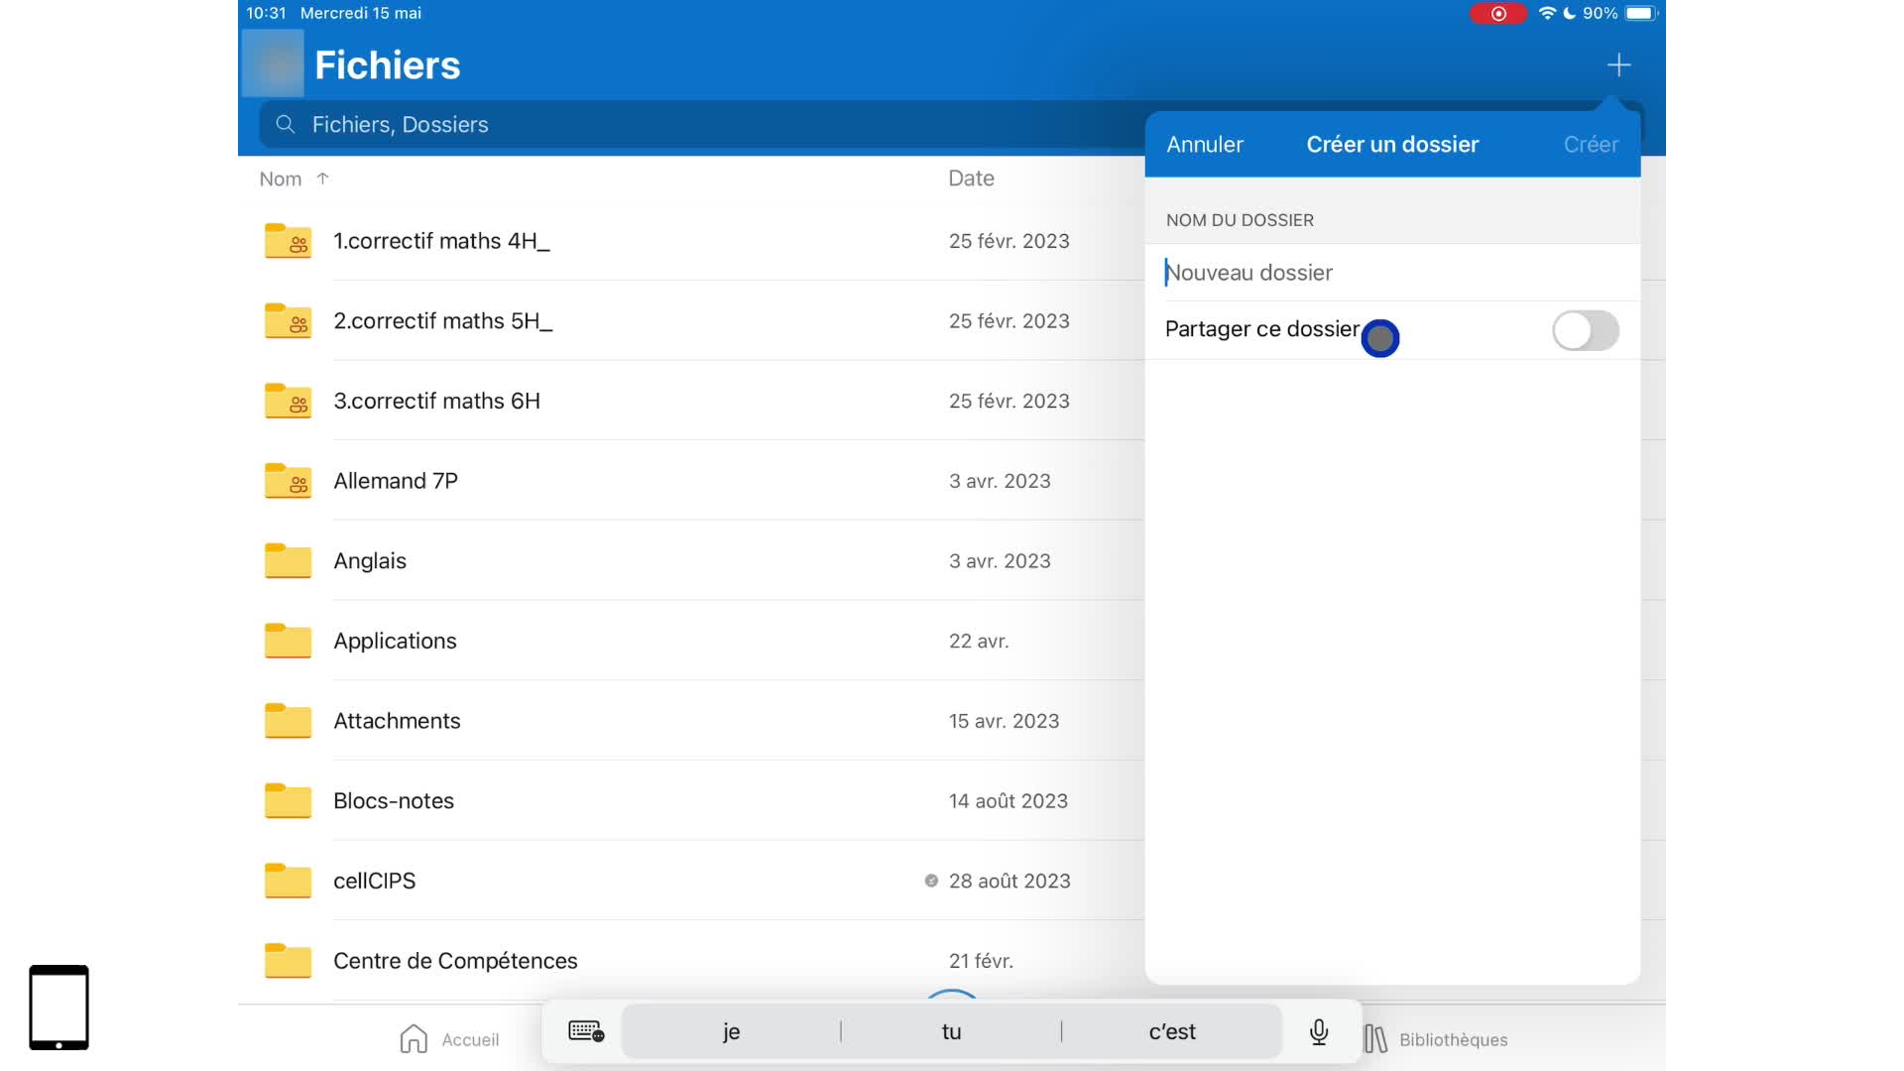Tap the profile avatar thumbnail

coord(274,63)
